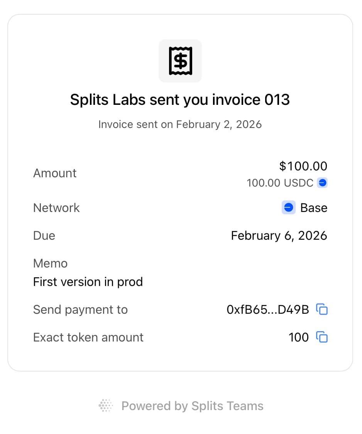Click the Base network name

tap(313, 208)
